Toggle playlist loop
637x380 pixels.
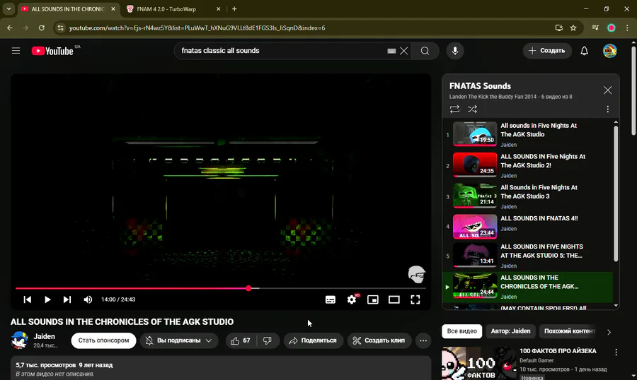coord(454,109)
